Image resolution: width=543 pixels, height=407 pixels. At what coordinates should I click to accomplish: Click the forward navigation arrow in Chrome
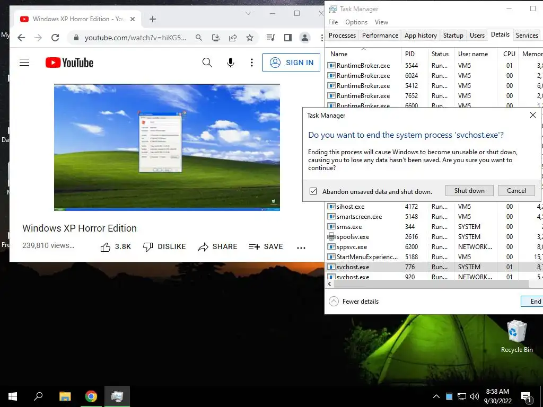click(38, 38)
